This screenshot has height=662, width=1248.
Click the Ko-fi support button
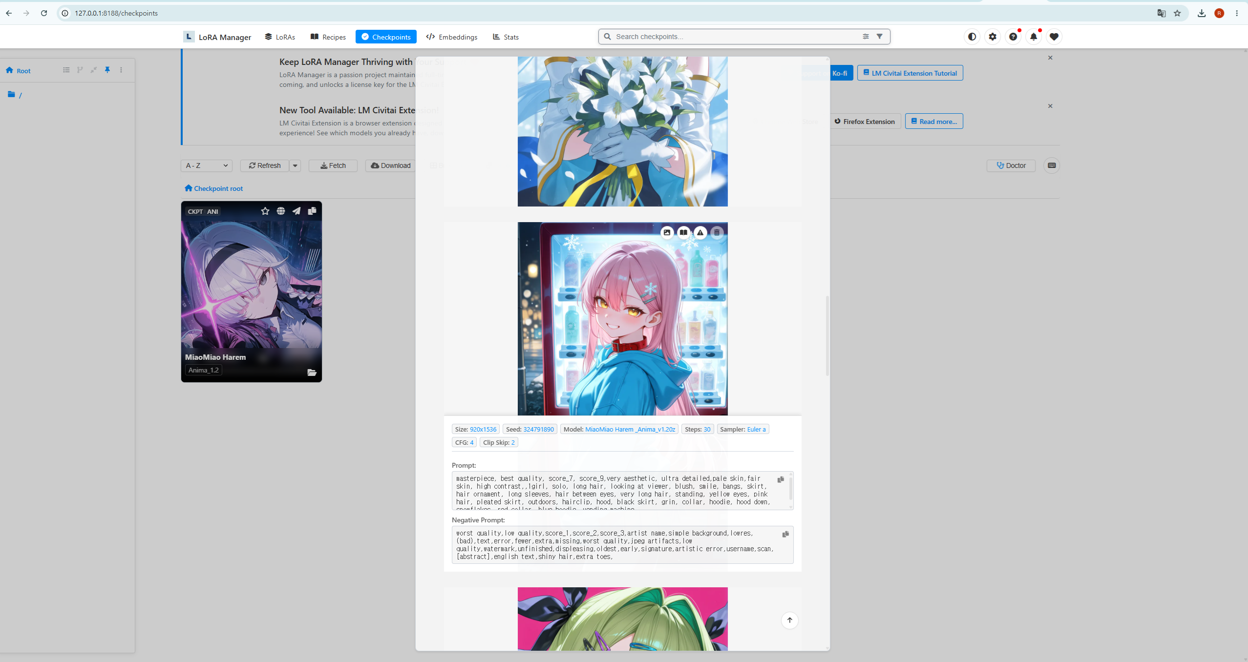840,73
